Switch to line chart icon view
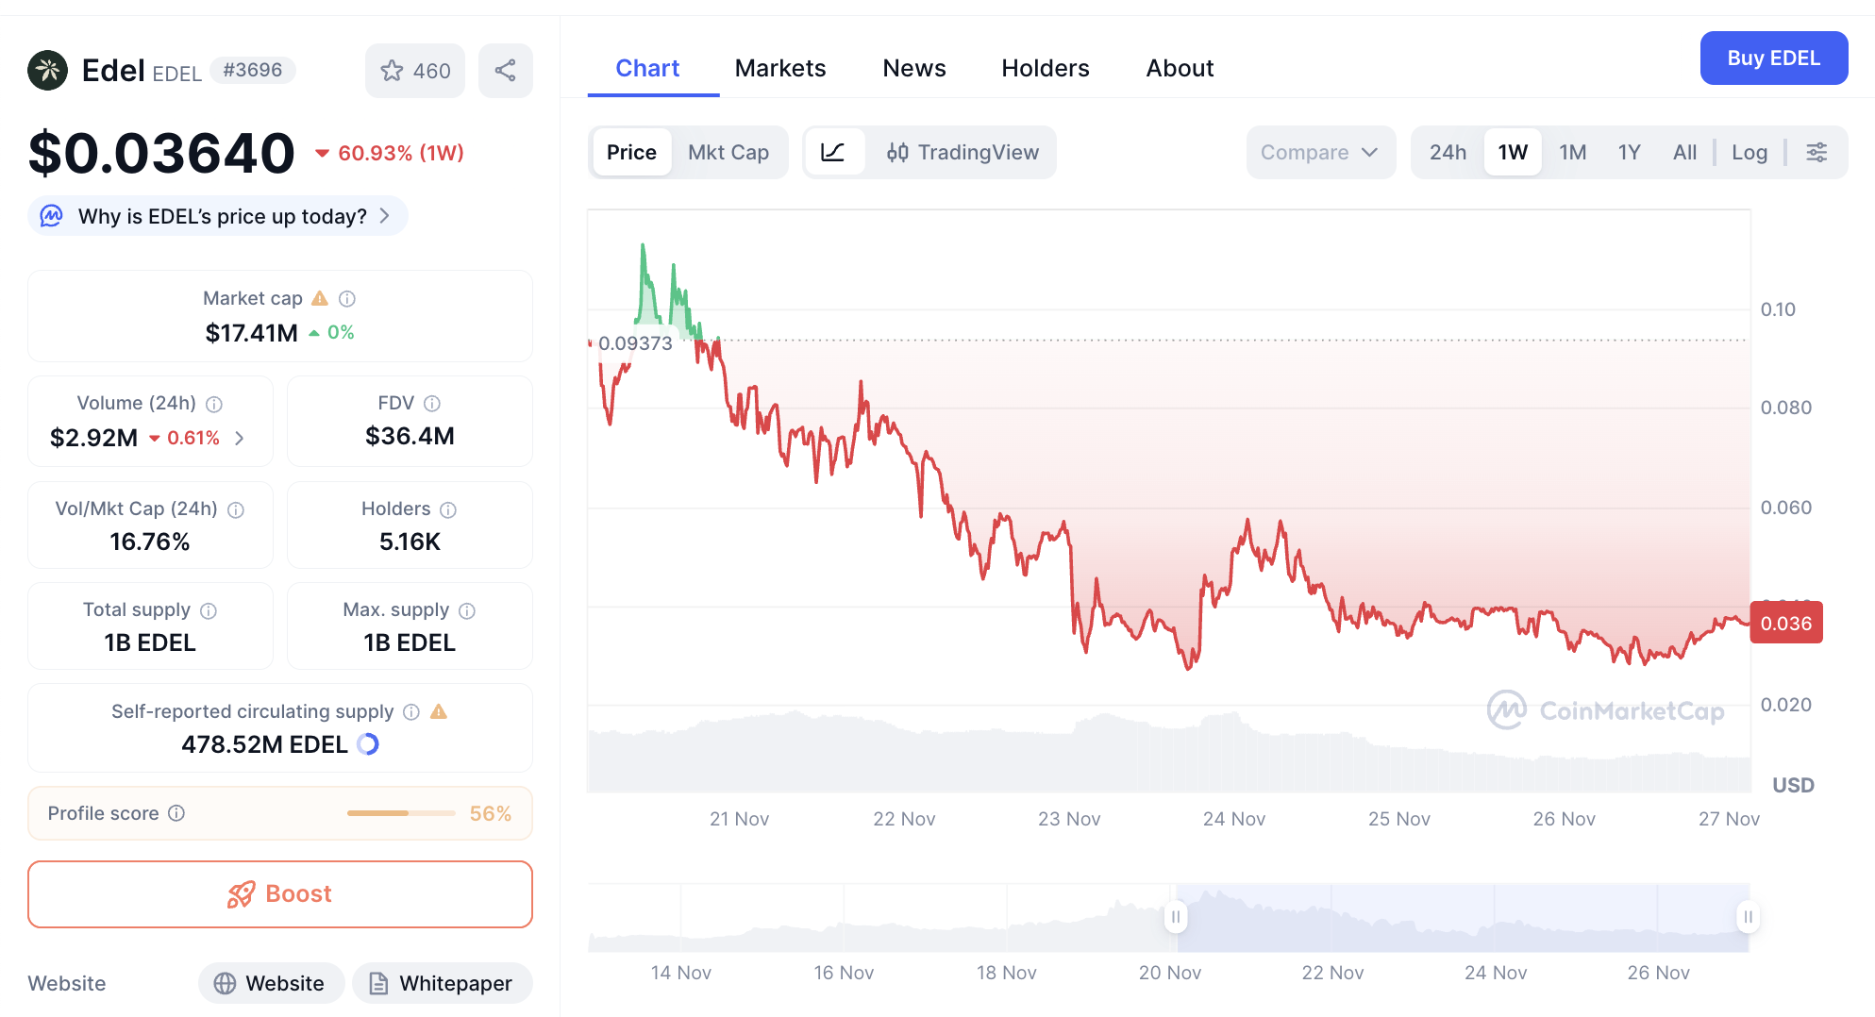Viewport: 1875px width, 1017px height. click(x=833, y=152)
